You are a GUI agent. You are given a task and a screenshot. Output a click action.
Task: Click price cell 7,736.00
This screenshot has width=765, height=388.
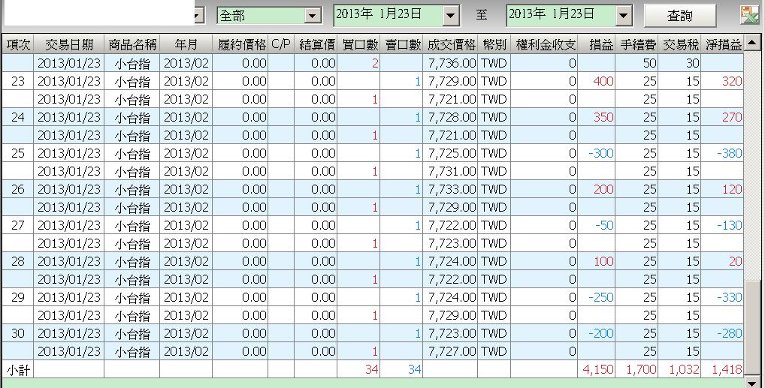(452, 63)
